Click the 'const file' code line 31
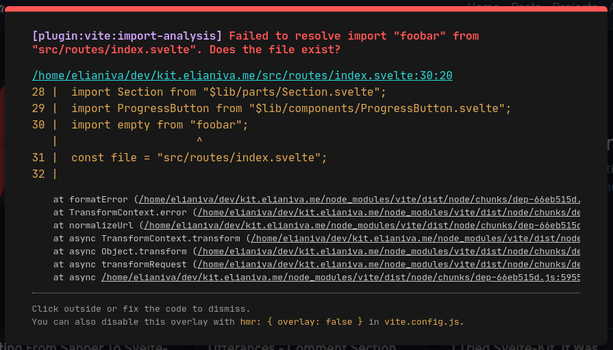The height and width of the screenshot is (350, 613). point(199,158)
